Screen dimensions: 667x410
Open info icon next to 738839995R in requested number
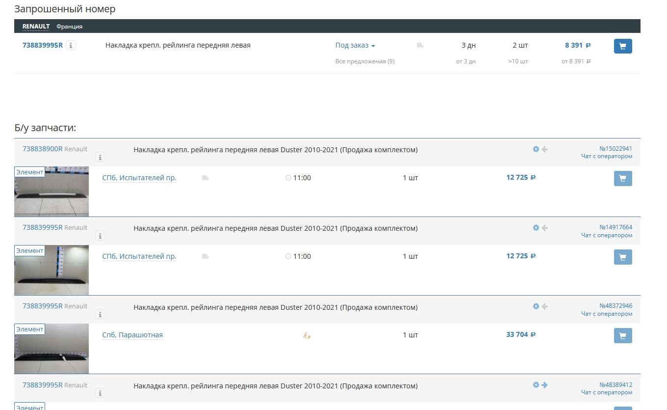[x=71, y=45]
